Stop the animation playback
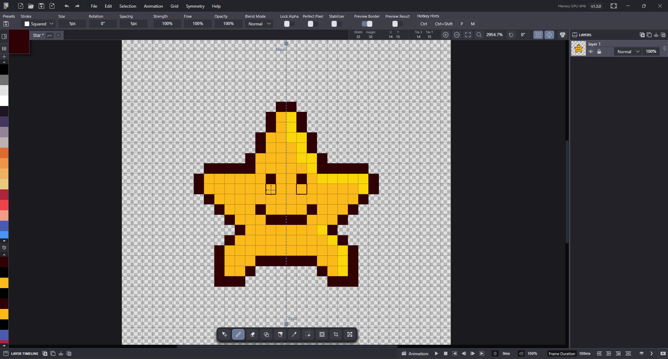 445,353
